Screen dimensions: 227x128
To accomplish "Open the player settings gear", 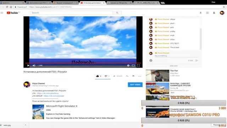I will (x=128, y=65).
